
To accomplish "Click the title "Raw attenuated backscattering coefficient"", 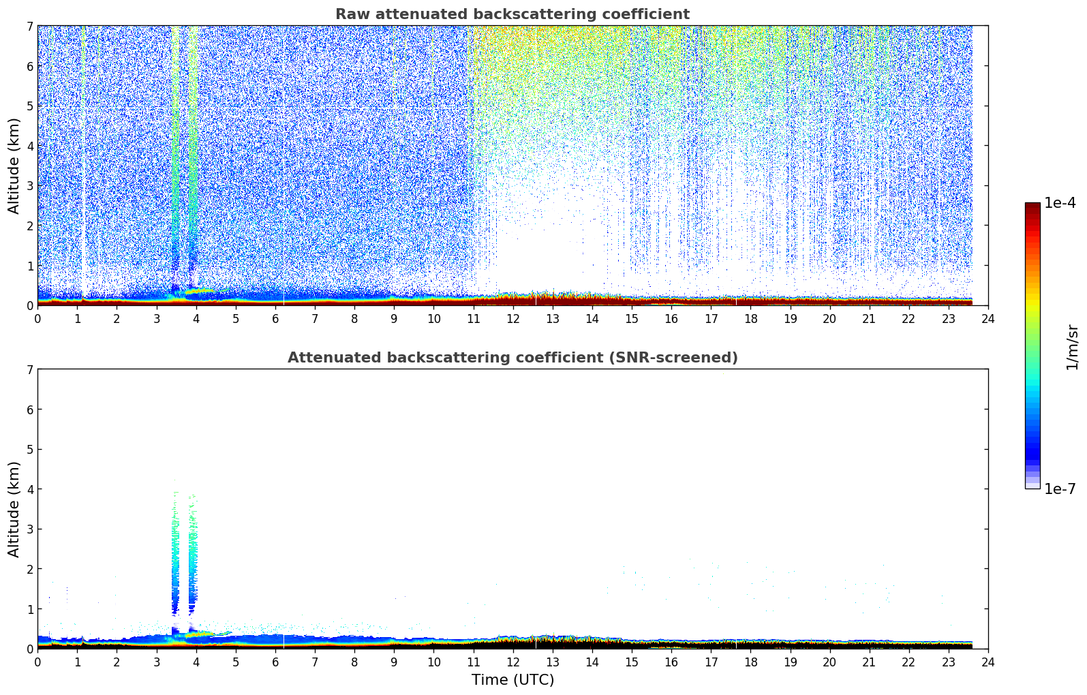I will (x=512, y=14).
